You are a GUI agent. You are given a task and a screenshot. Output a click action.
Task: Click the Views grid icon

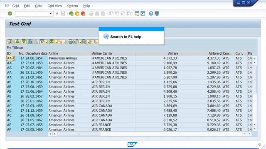[76, 41]
